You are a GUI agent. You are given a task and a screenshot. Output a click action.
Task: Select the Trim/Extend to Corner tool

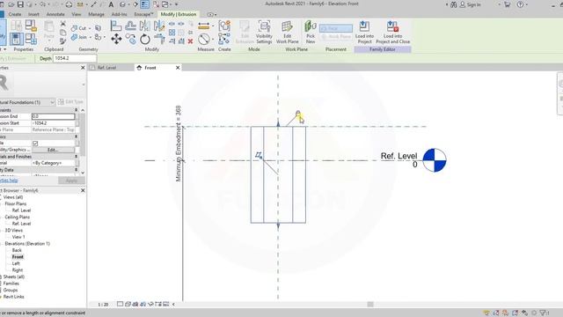[159, 39]
